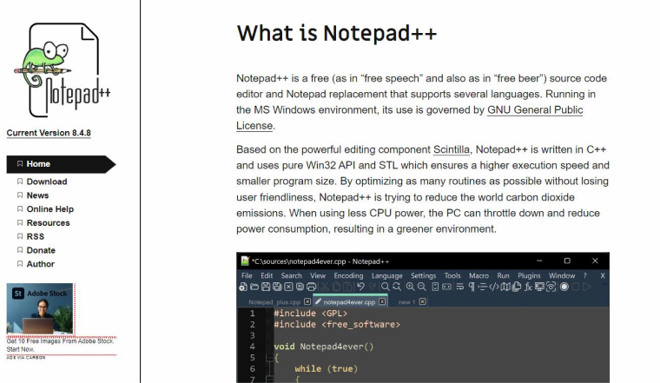Click the ADS VIA CARBON label

coord(26,358)
